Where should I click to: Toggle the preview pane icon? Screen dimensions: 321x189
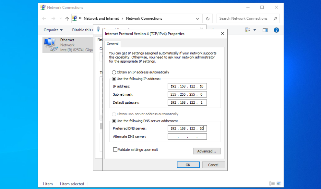[x=265, y=30]
